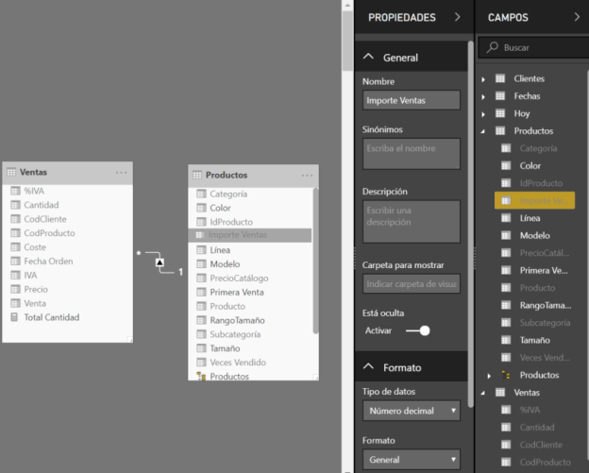The width and height of the screenshot is (589, 473).
Task: Collapse the Formato section
Action: coord(369,367)
